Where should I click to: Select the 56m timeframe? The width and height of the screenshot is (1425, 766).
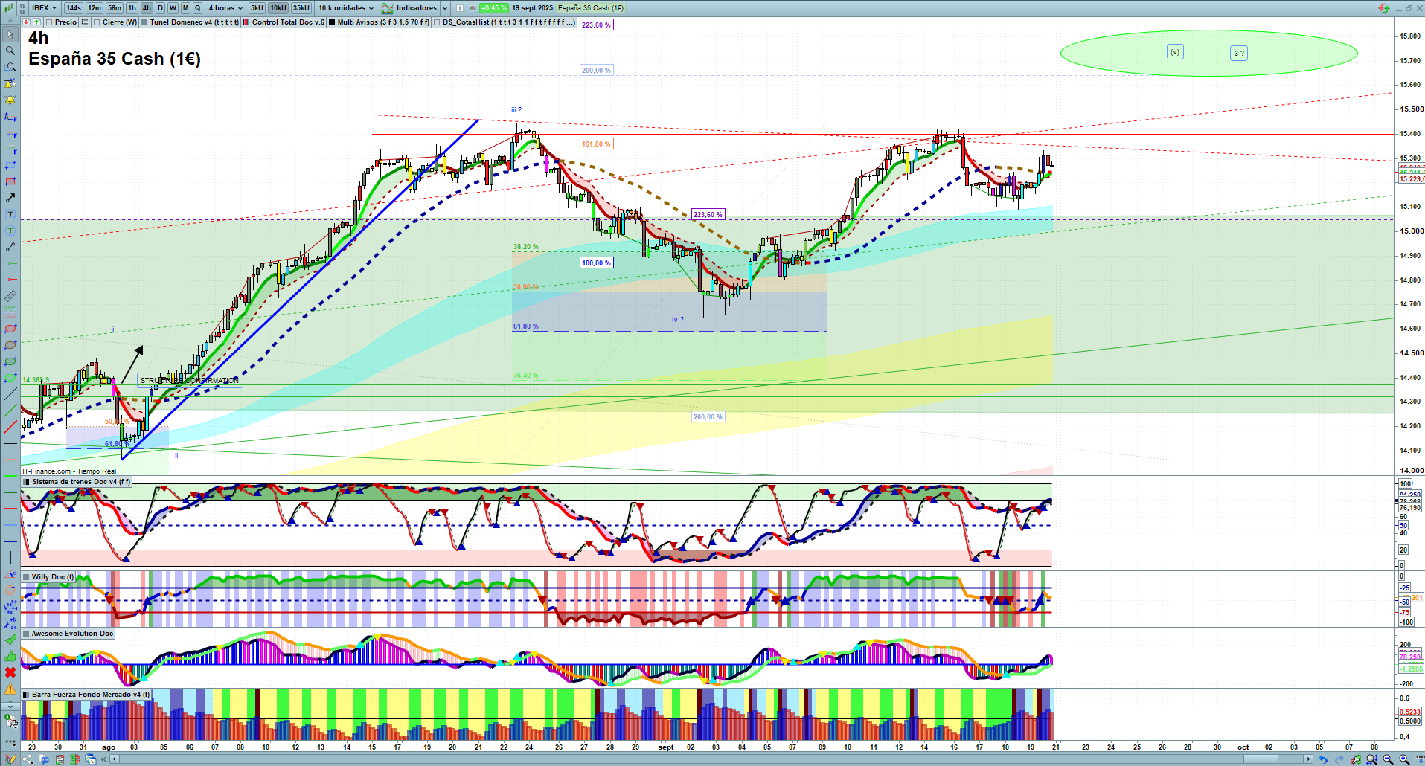[x=115, y=8]
